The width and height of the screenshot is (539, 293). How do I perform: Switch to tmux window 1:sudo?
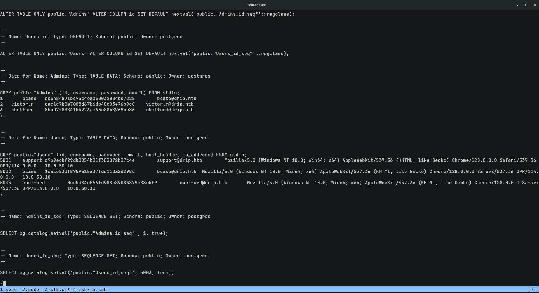pos(8,289)
